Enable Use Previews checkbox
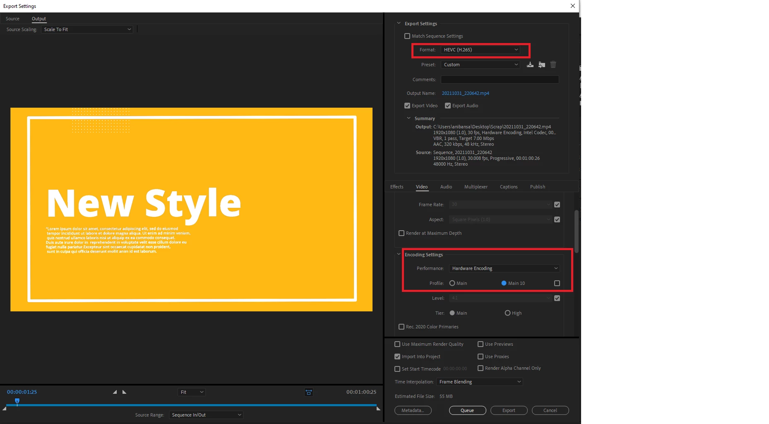Viewport: 769px width, 424px height. [x=481, y=344]
